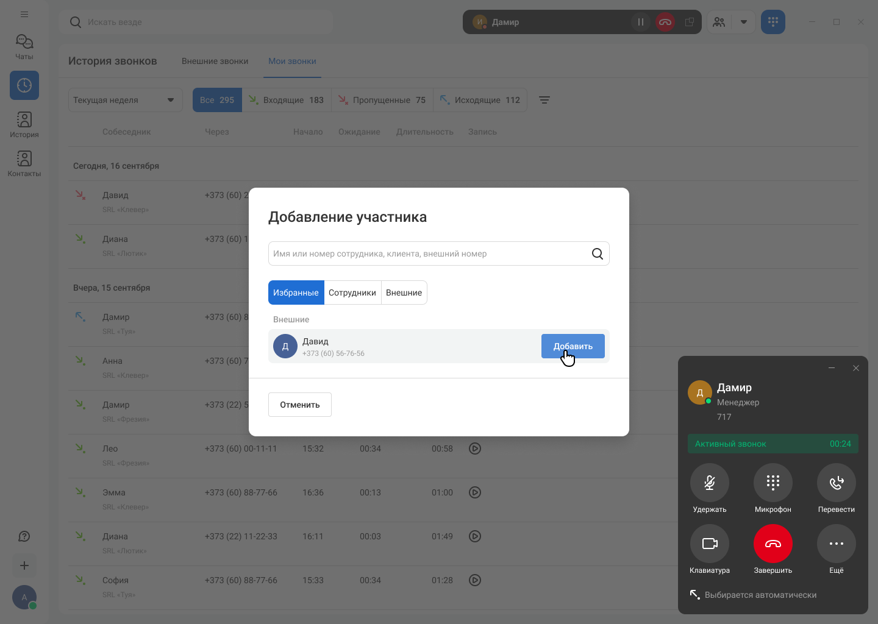Toggle the pause icon in top call bar
The height and width of the screenshot is (624, 878).
[640, 22]
